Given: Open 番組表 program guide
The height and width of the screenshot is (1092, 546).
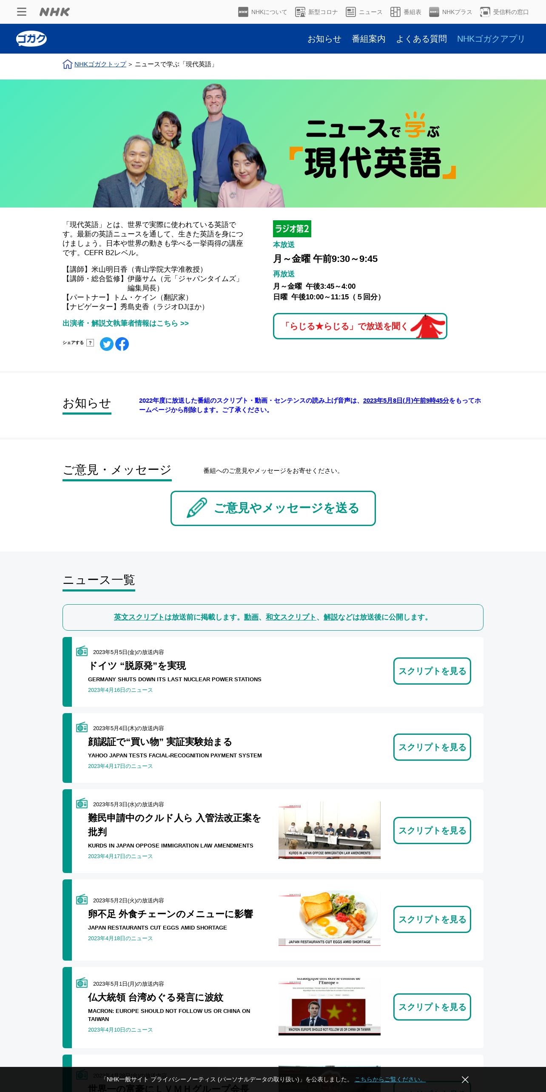Looking at the screenshot, I should click(406, 12).
